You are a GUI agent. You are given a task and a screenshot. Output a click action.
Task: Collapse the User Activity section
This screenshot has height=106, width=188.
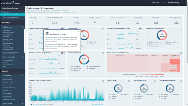23,76
